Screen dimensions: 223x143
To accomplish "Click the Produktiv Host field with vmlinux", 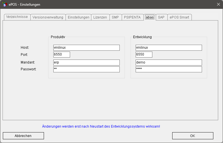I will click(x=87, y=48).
